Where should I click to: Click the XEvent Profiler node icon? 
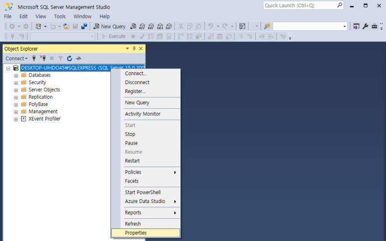click(23, 119)
